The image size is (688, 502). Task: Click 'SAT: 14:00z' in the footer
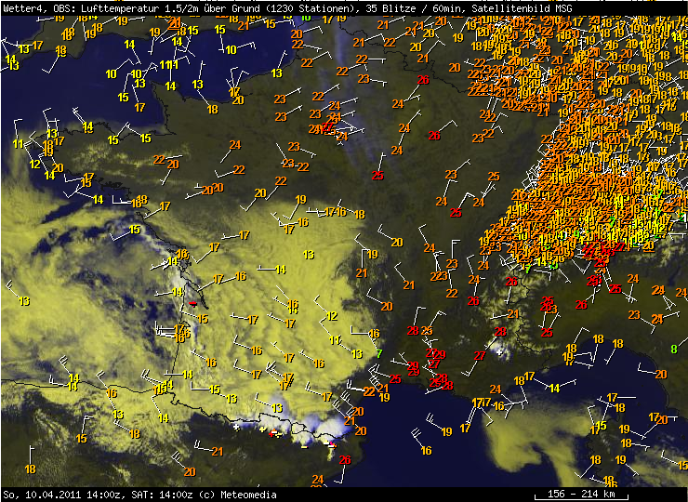tap(162, 495)
